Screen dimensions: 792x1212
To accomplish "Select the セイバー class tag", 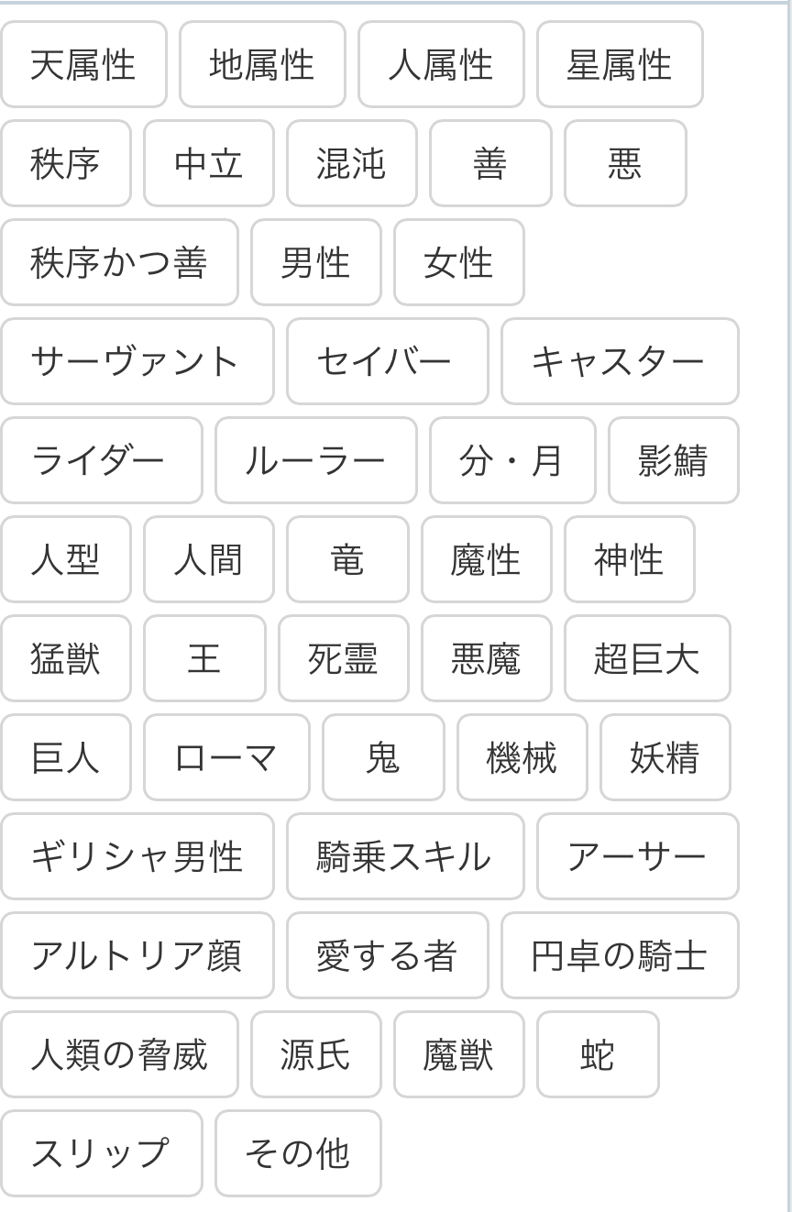I will coord(387,362).
